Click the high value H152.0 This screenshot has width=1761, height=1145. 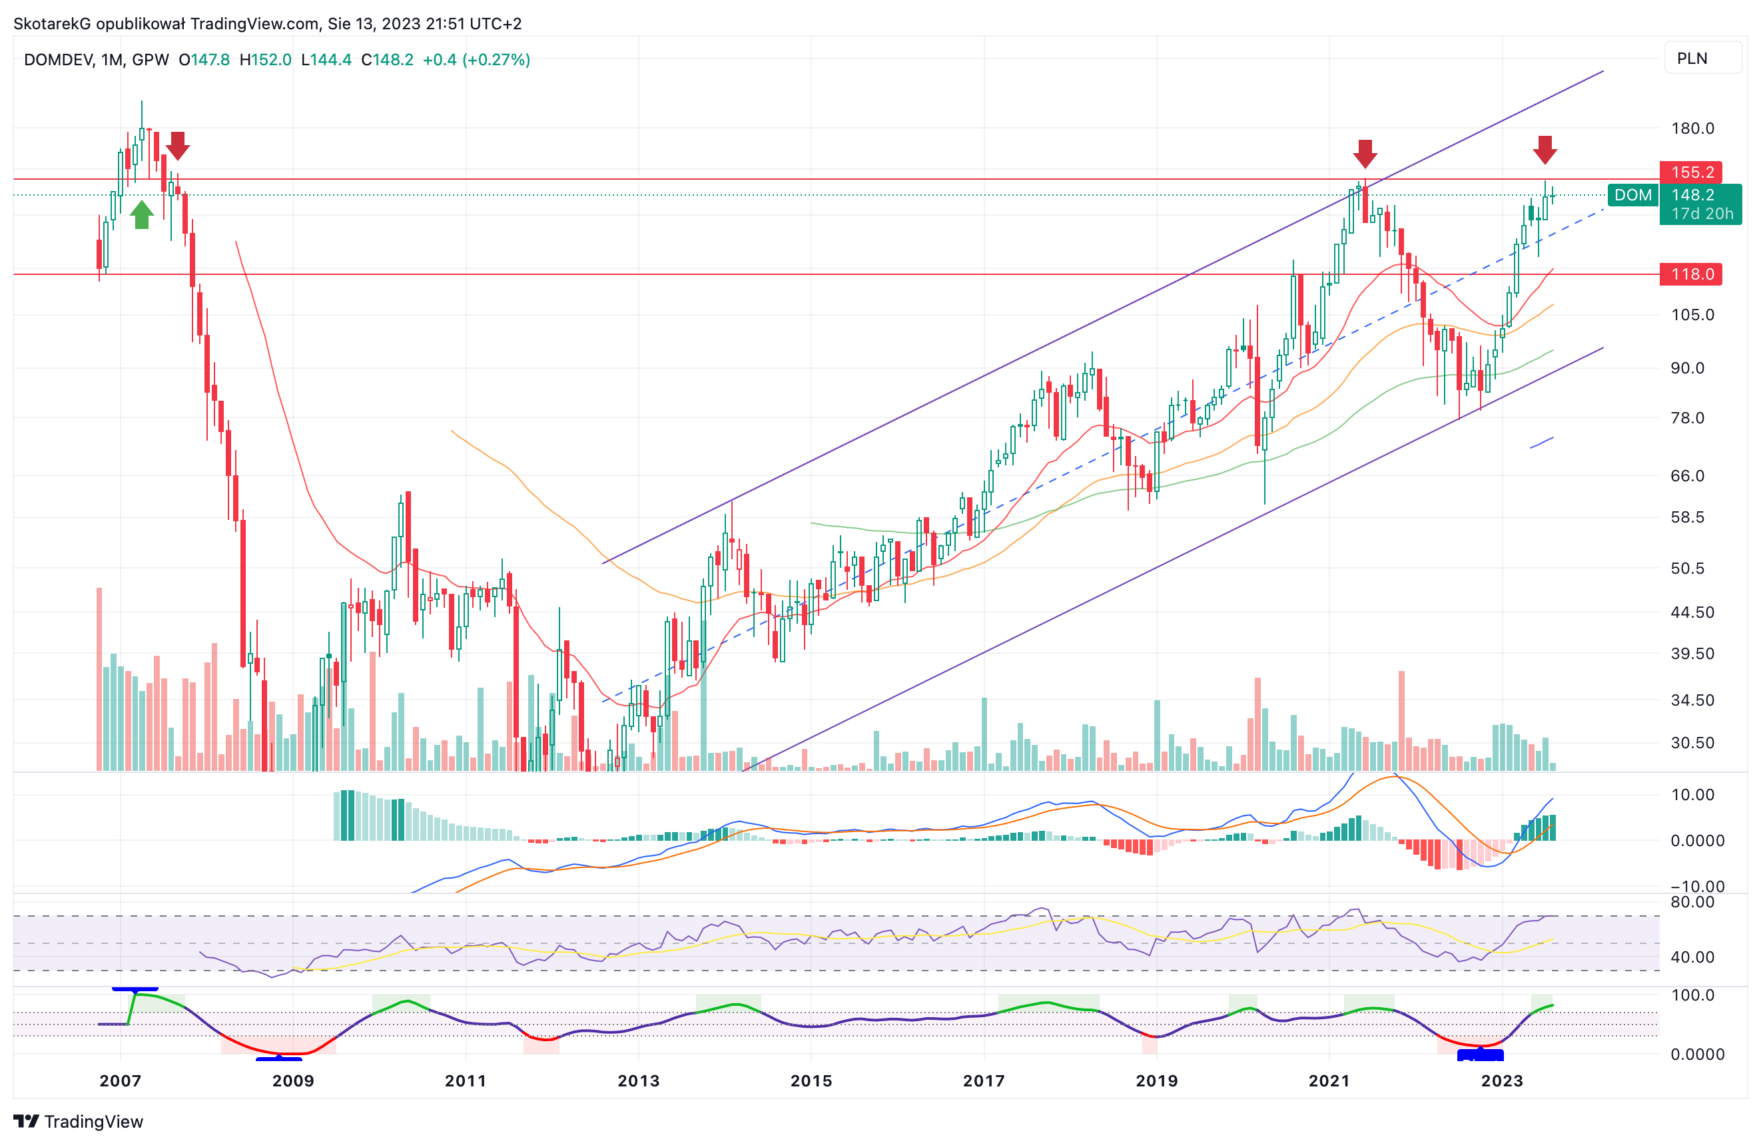[x=266, y=60]
